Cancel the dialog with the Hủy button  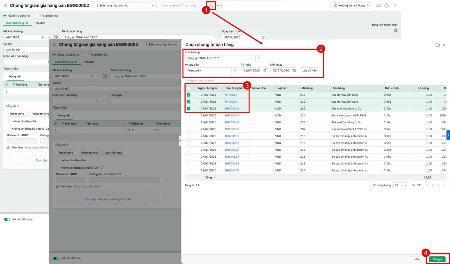417,259
